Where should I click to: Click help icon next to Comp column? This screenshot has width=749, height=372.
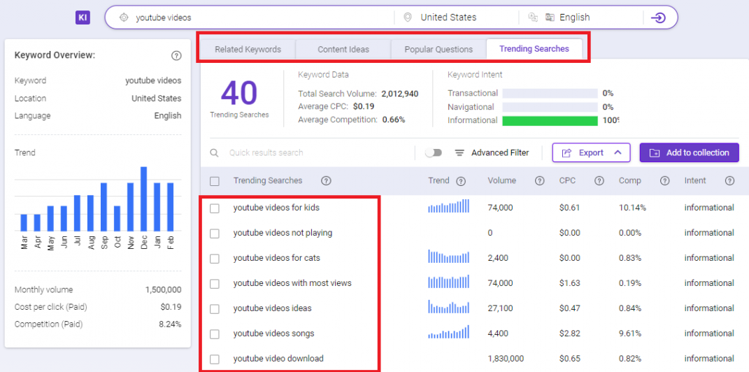tap(664, 181)
